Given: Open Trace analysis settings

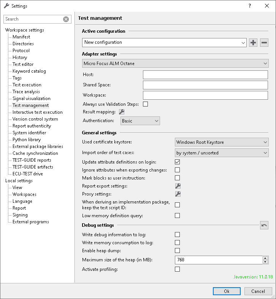Looking at the screenshot, I should pyautogui.click(x=26, y=92).
